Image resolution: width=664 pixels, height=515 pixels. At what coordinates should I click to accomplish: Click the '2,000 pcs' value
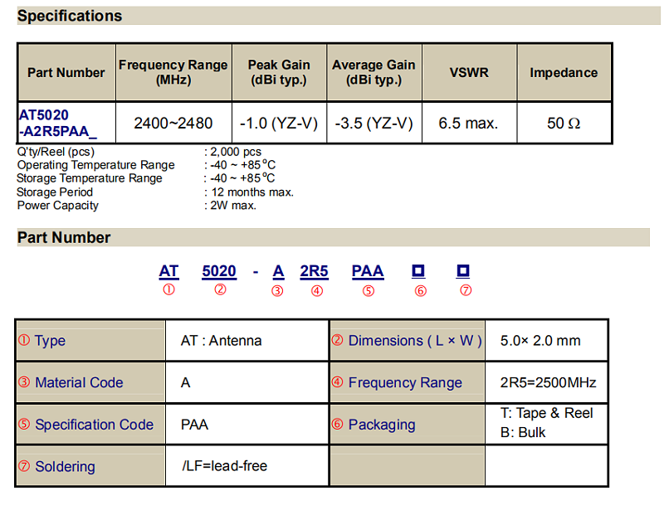pos(236,152)
